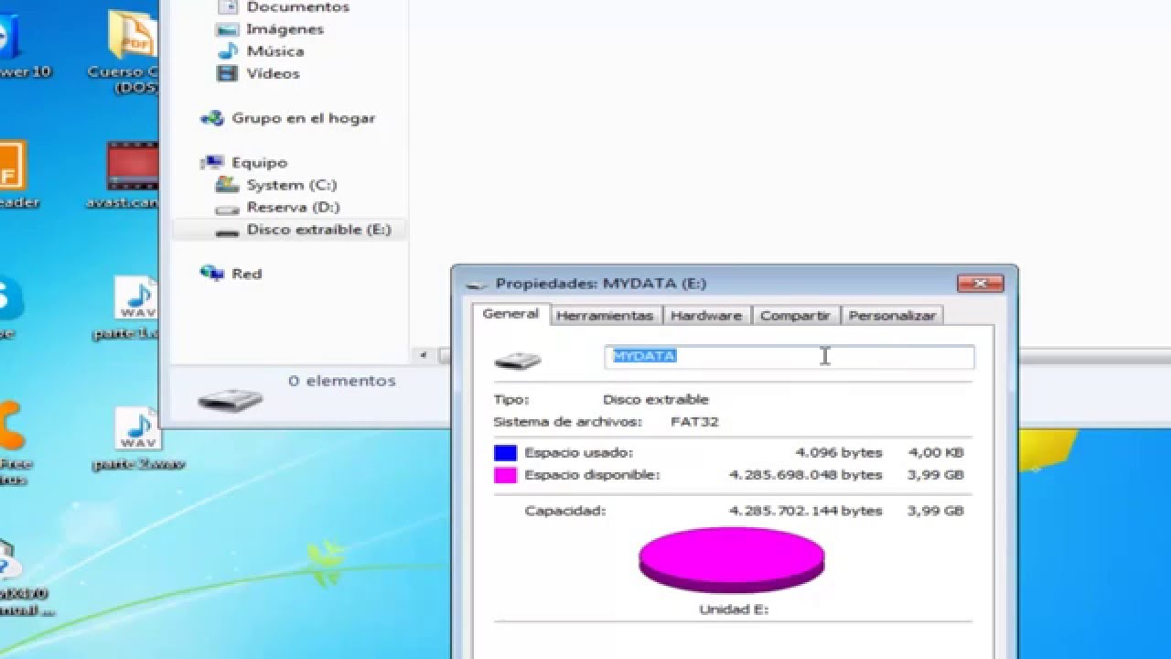The width and height of the screenshot is (1171, 659).
Task: Click the Imágenes library icon
Action: click(227, 29)
